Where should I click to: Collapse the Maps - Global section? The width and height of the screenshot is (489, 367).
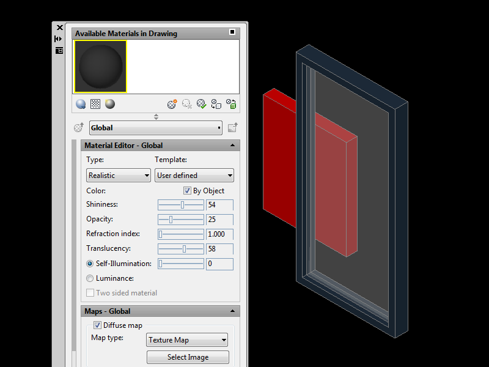point(232,311)
